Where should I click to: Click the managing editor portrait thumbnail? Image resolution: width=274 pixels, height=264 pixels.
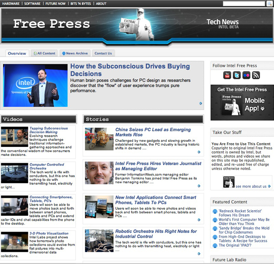point(99,173)
